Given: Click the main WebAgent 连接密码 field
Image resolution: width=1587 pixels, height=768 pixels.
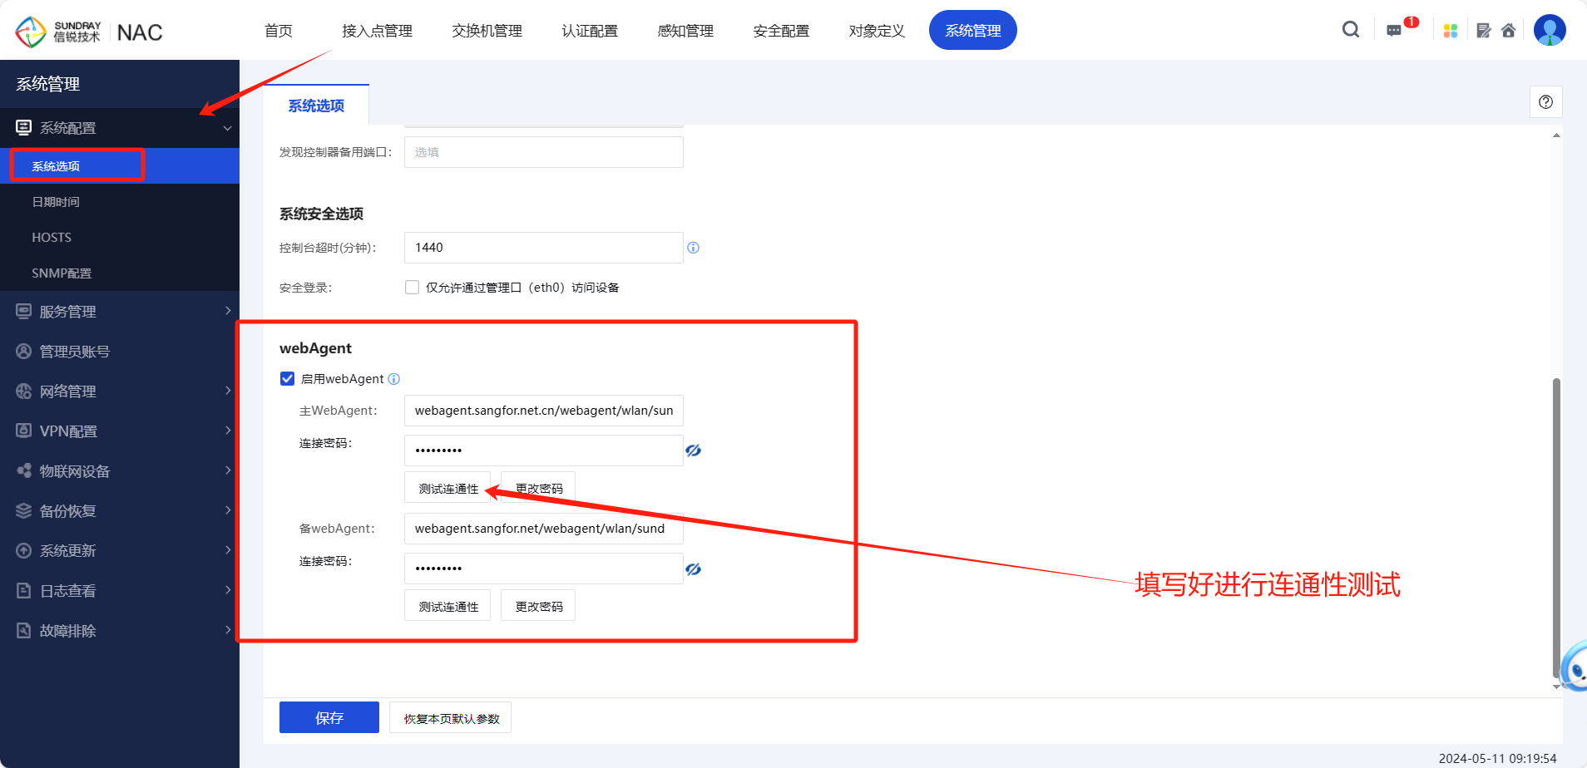Looking at the screenshot, I should (544, 450).
